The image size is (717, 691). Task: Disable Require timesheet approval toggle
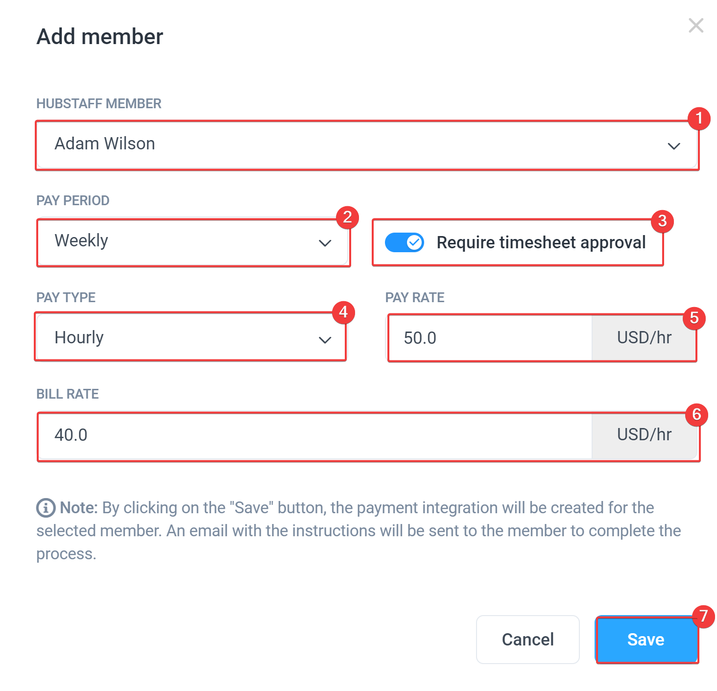pos(405,242)
